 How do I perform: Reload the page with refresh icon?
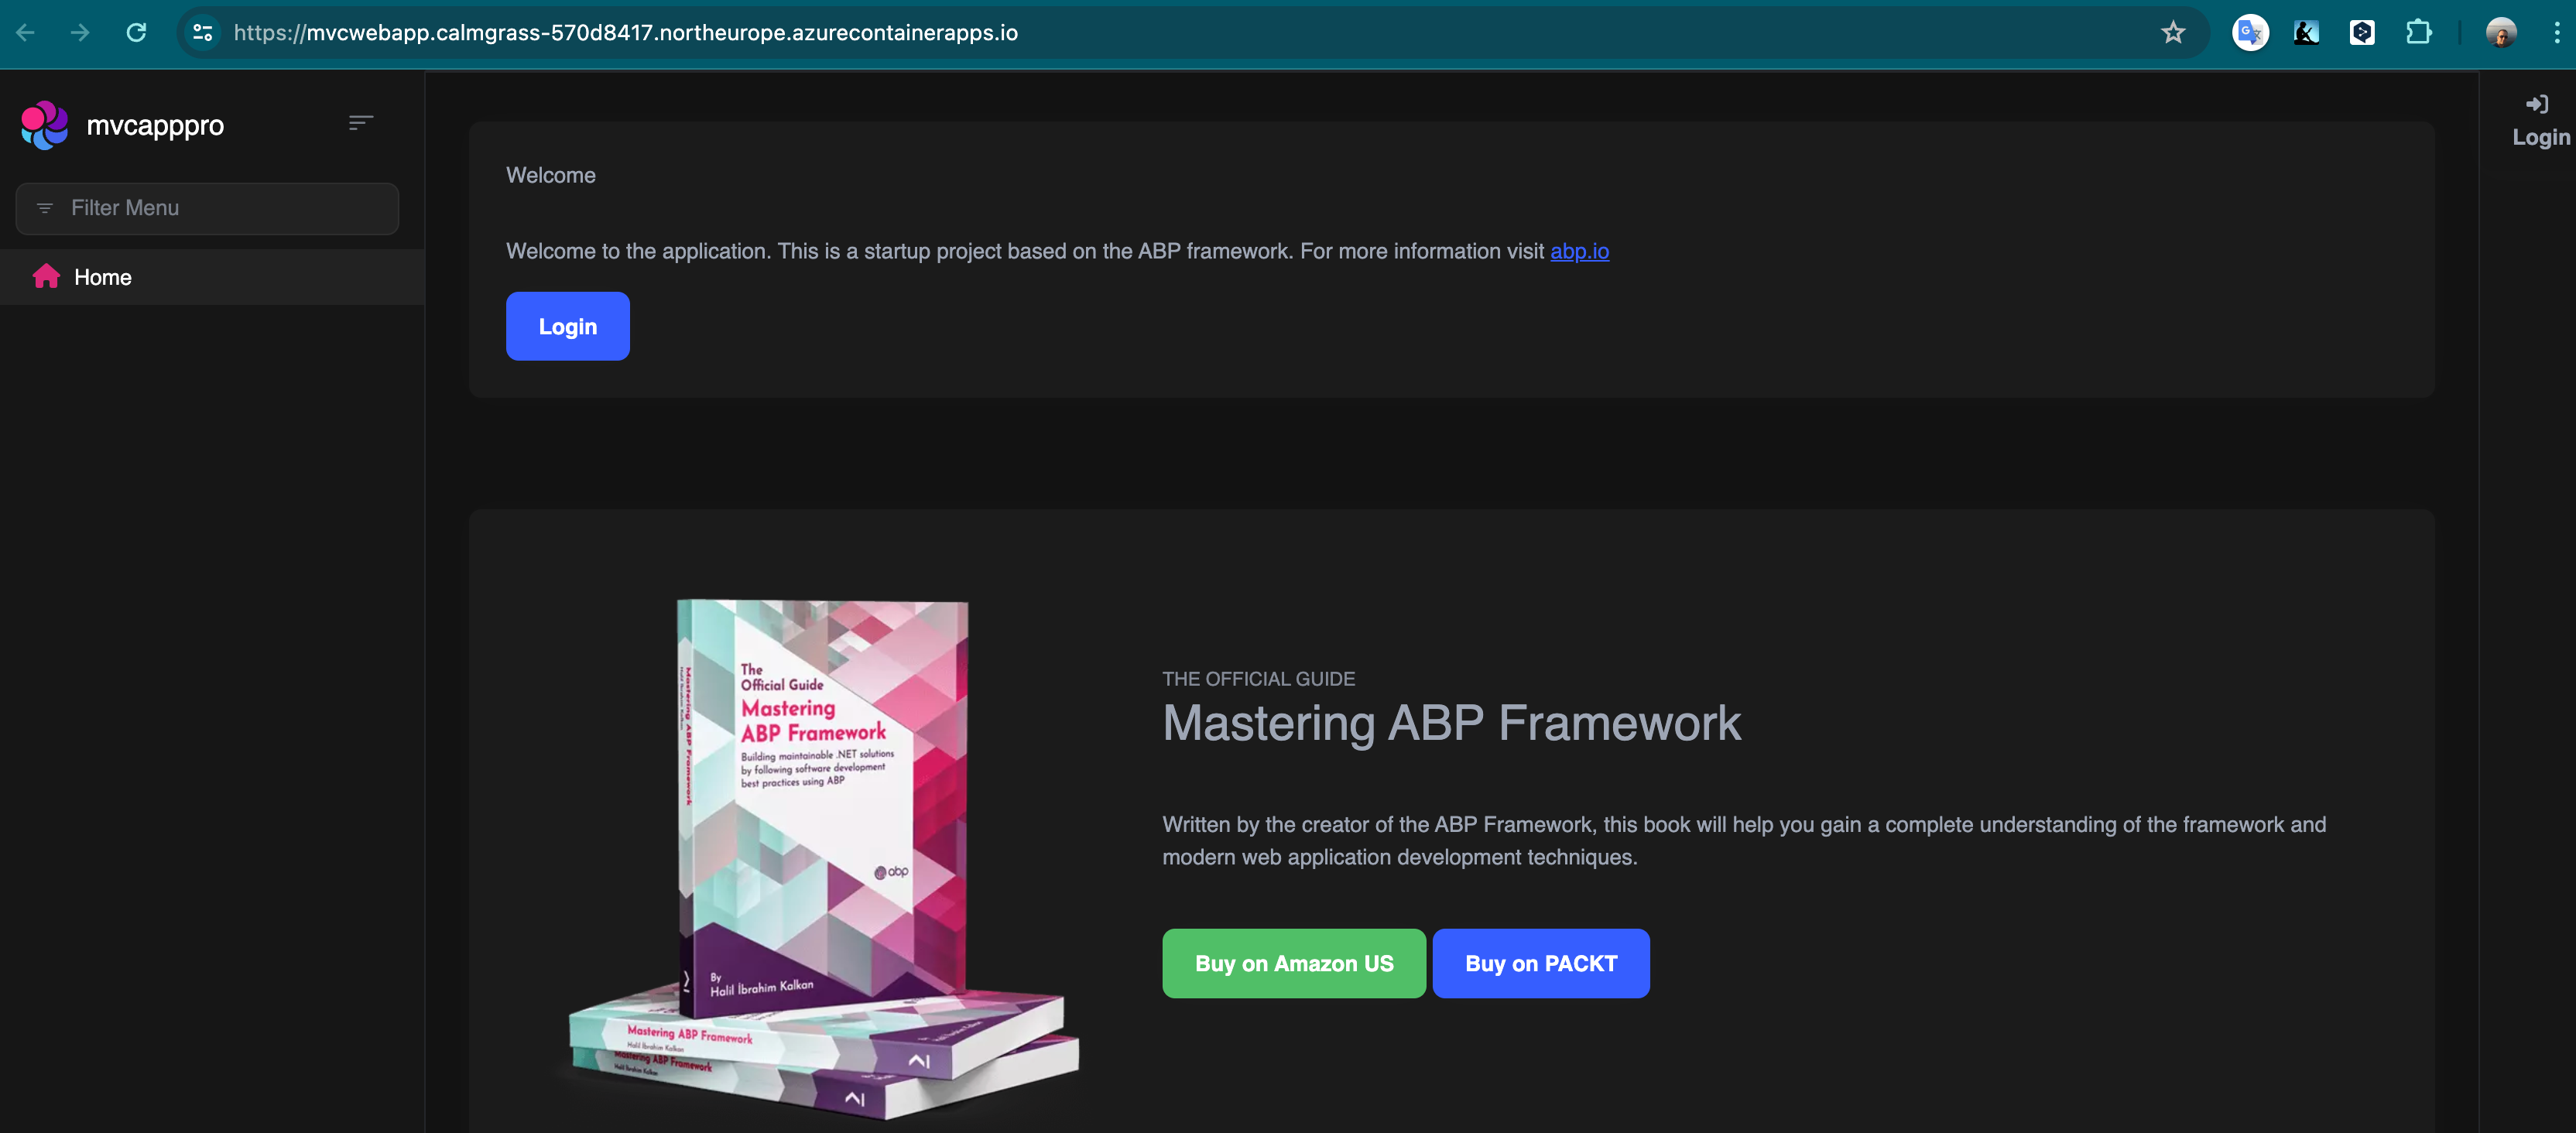pyautogui.click(x=136, y=33)
